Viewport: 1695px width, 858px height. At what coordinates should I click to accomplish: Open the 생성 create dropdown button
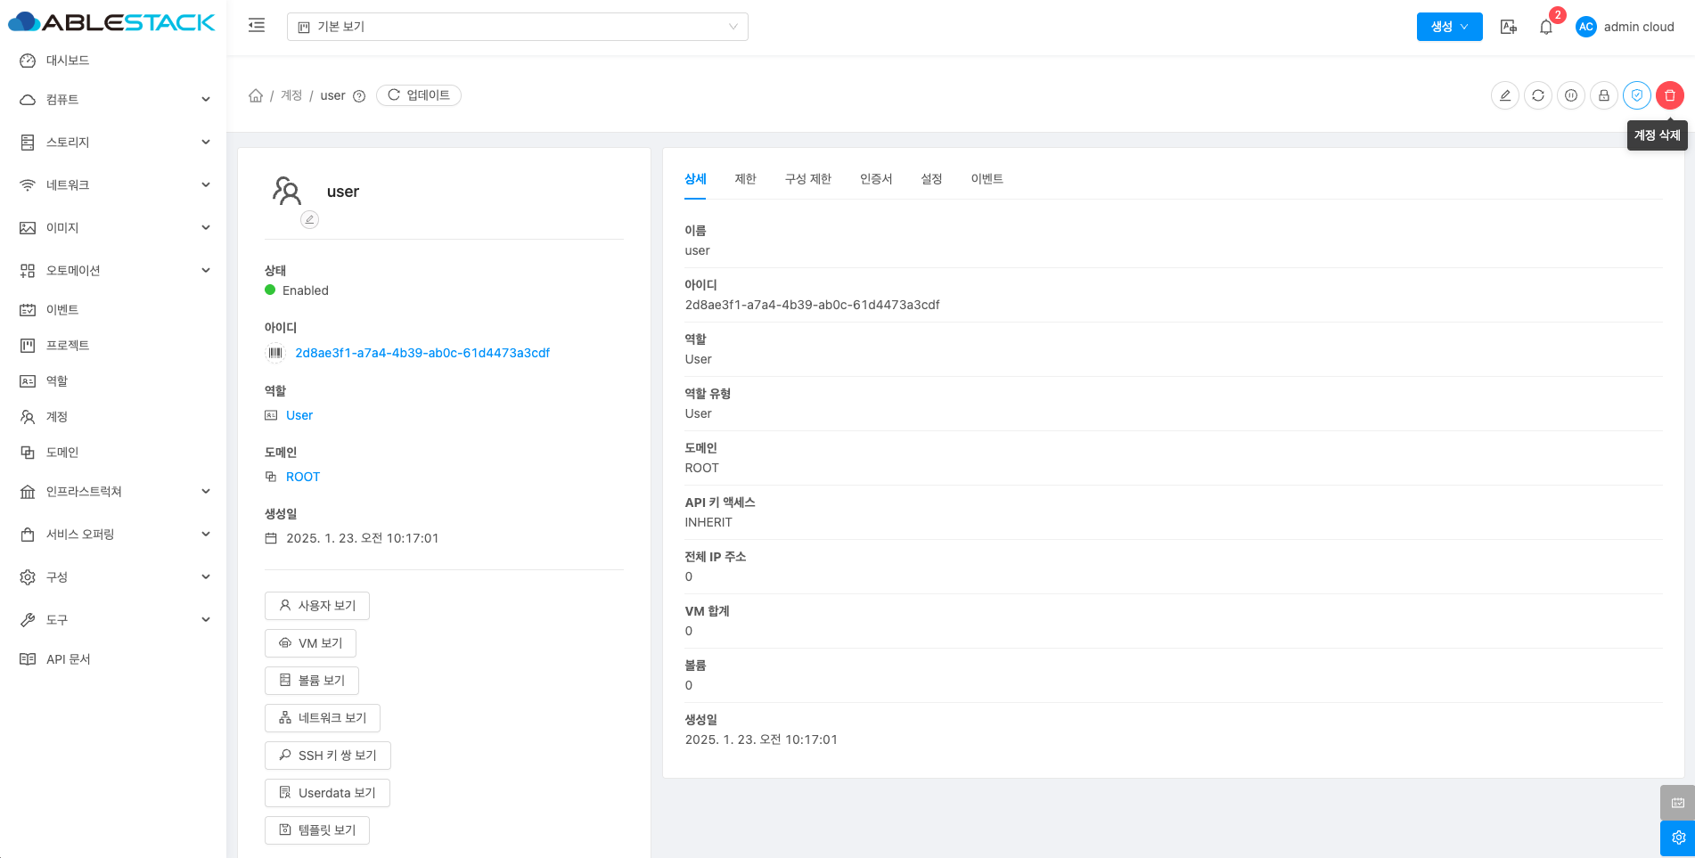click(x=1449, y=27)
